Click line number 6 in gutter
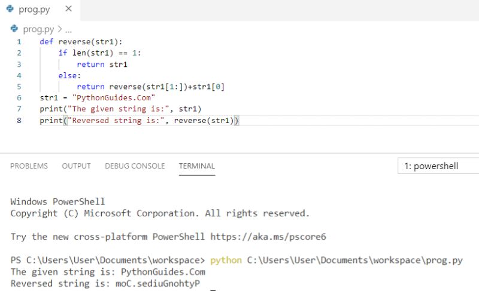The height and width of the screenshot is (291, 479). click(x=19, y=98)
